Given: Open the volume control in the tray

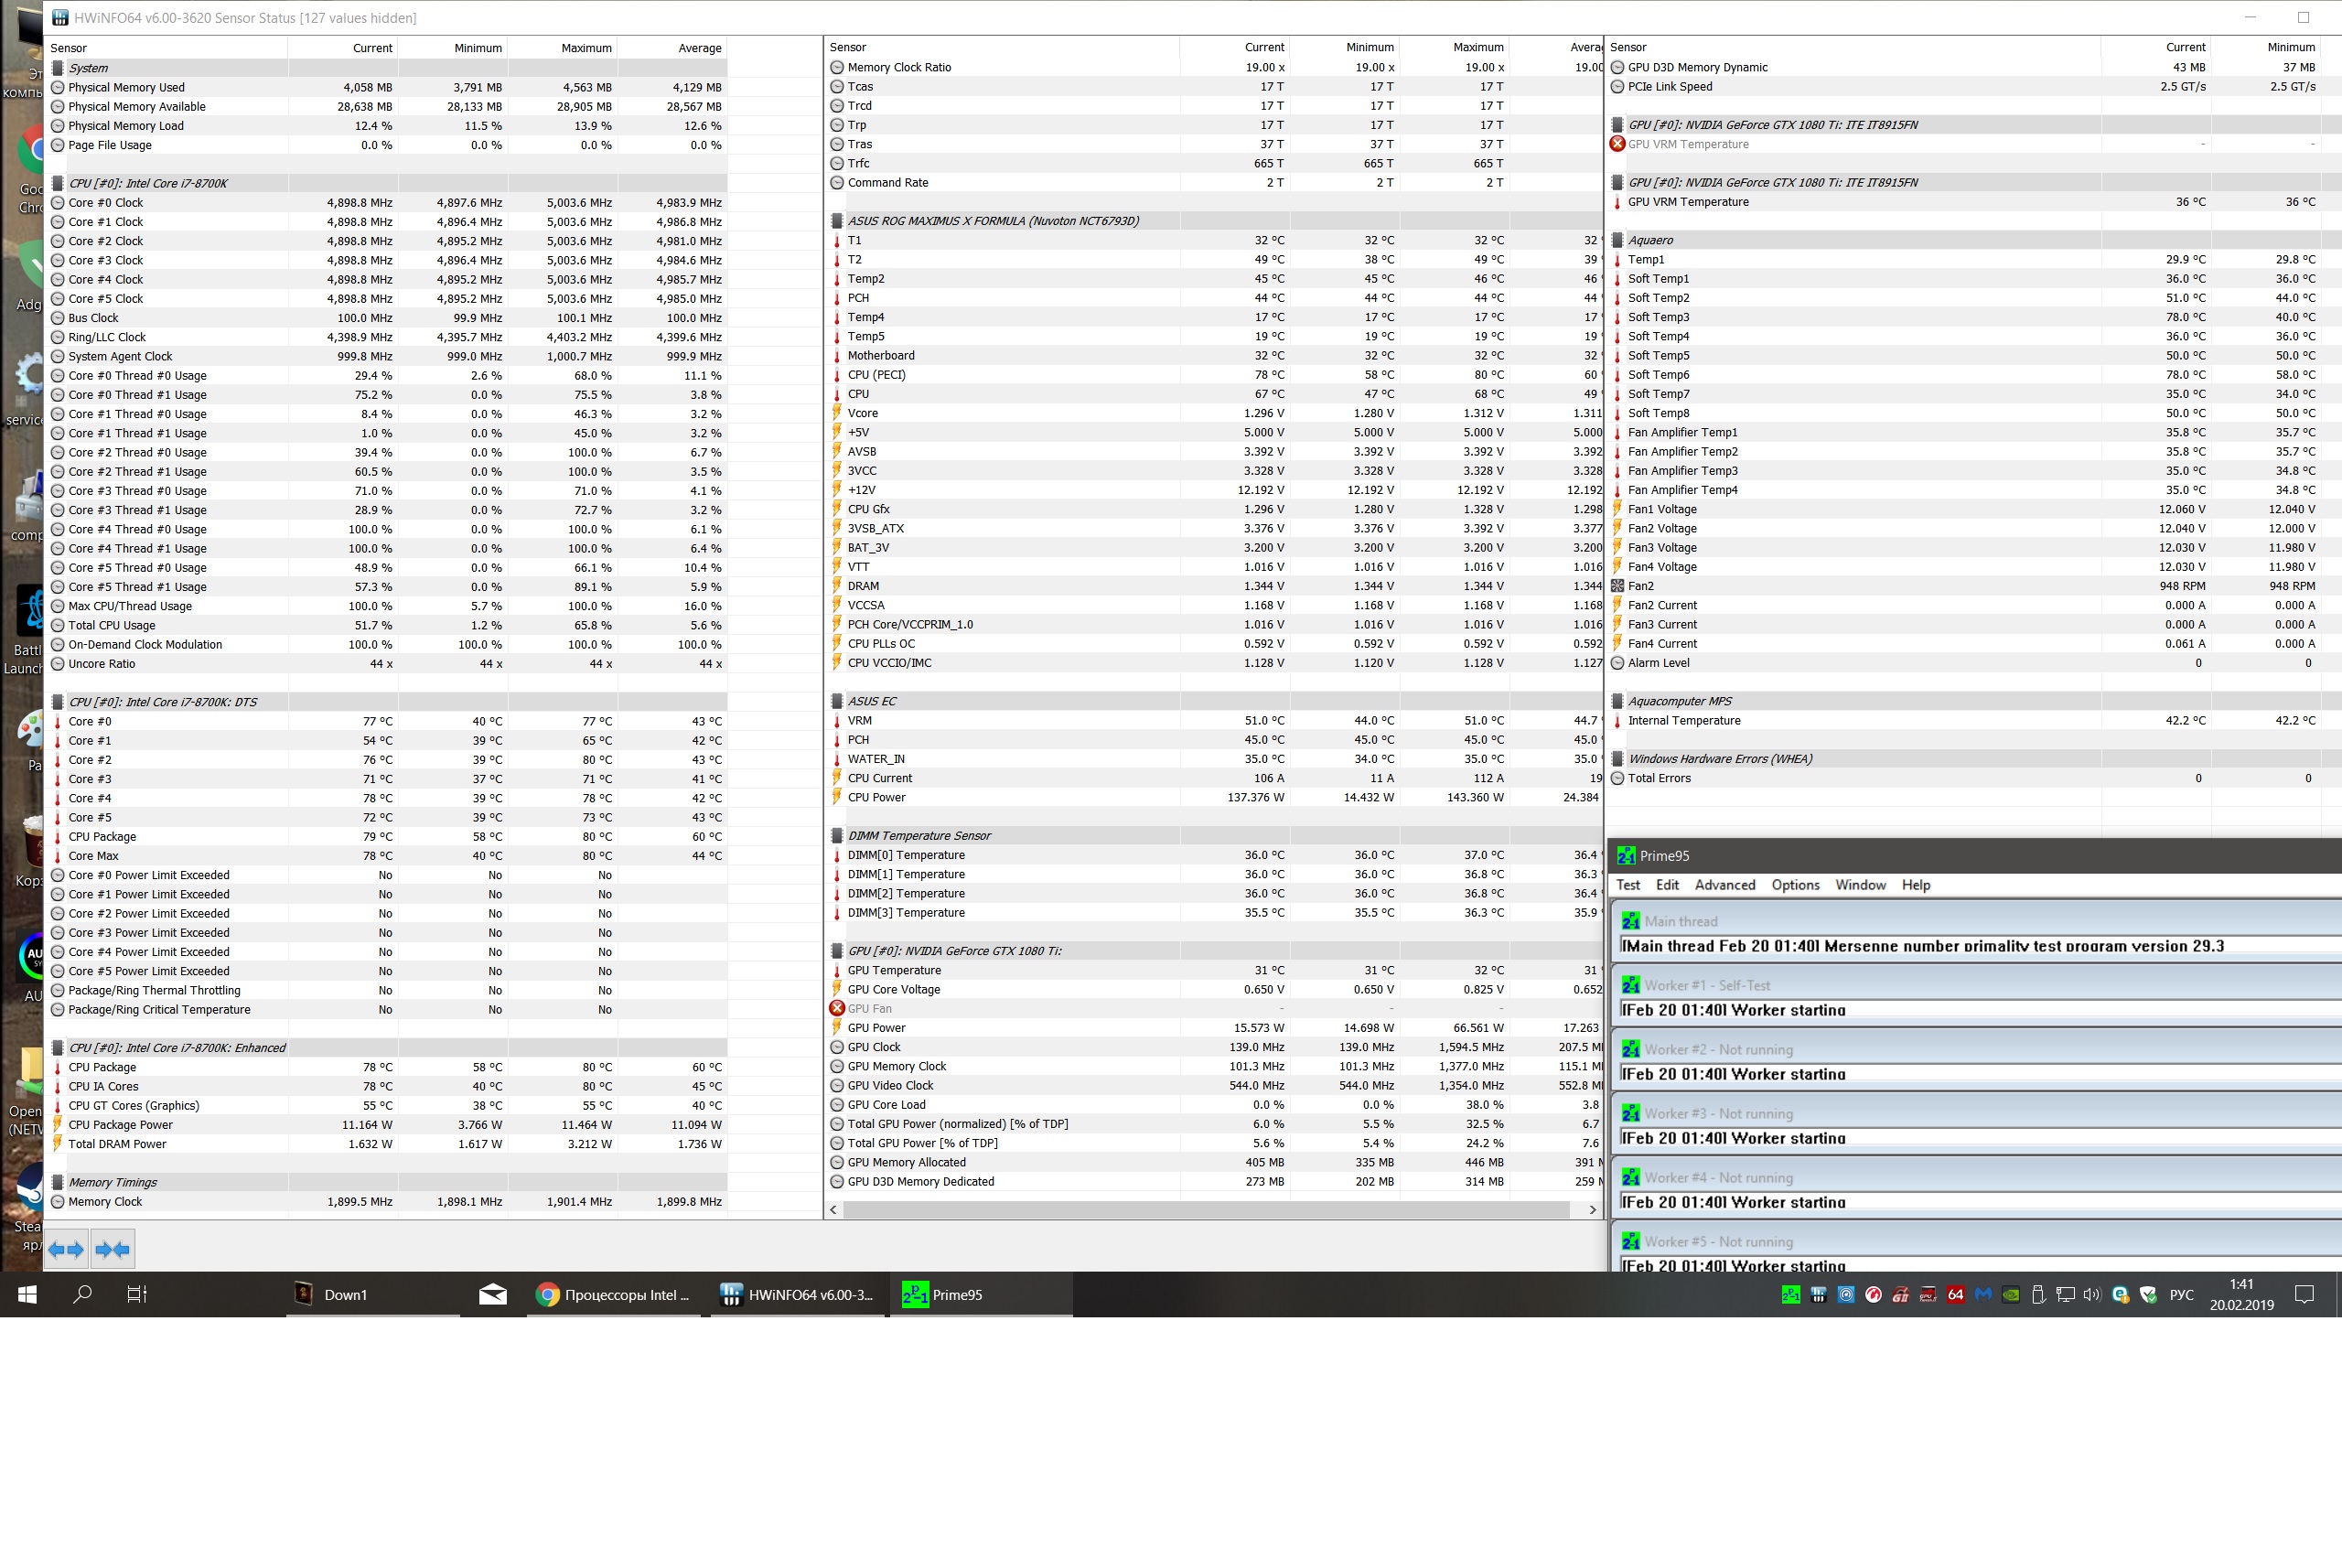Looking at the screenshot, I should click(x=2093, y=1295).
